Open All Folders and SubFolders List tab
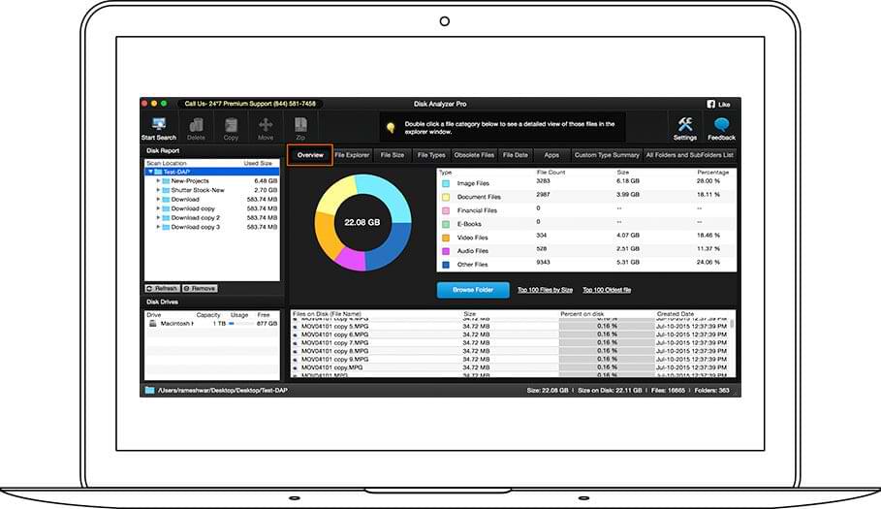Viewport: 881px width, 509px height. 689,155
